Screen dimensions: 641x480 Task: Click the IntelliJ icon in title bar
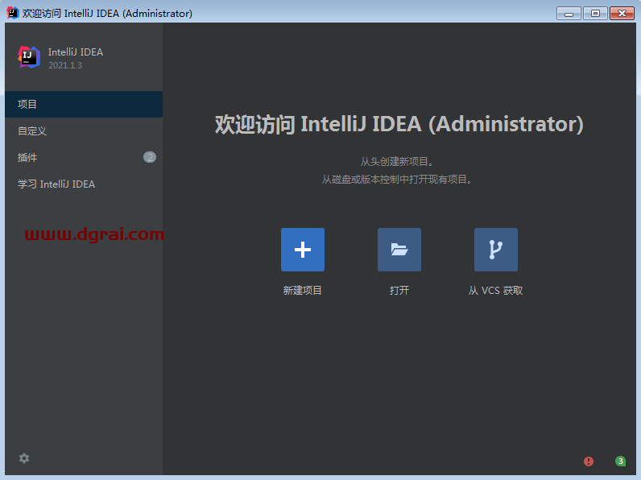point(12,13)
